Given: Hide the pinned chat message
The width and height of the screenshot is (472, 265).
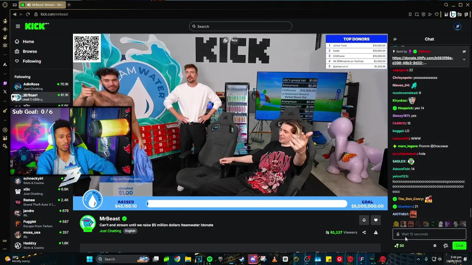Looking at the screenshot, I should point(464,52).
